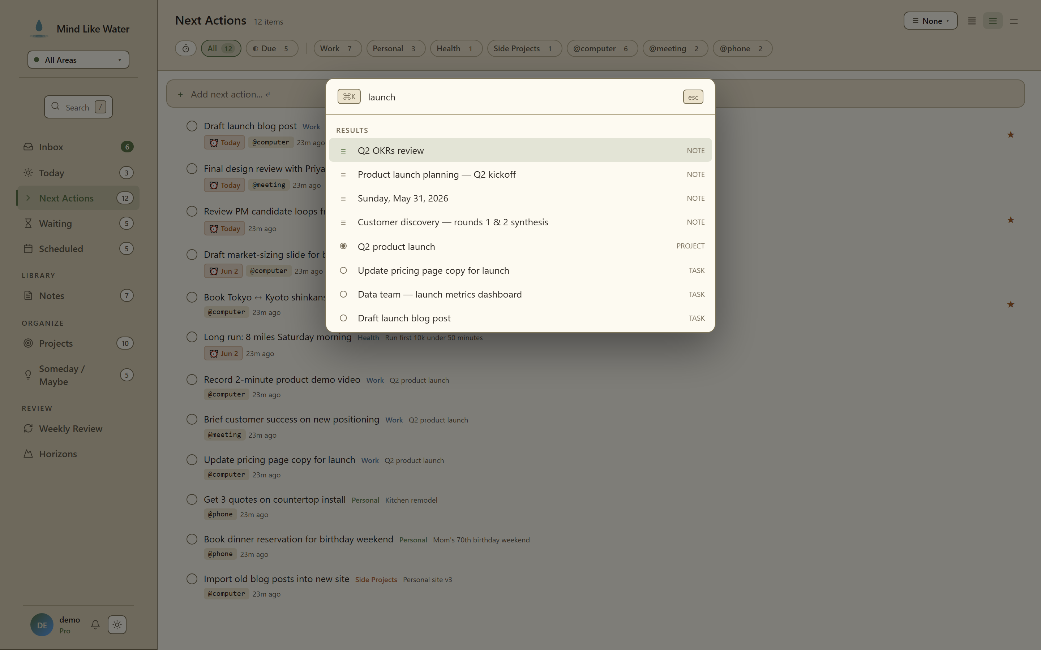Mark Long run 8 miles task complete

(x=192, y=337)
